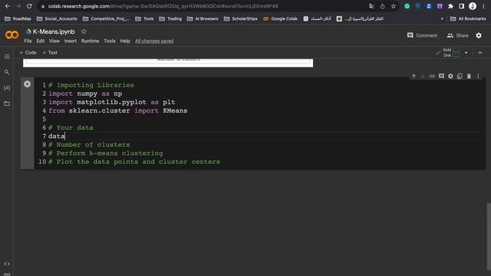This screenshot has width=491, height=276.
Task: Click the Colab logo
Action: tap(12, 34)
